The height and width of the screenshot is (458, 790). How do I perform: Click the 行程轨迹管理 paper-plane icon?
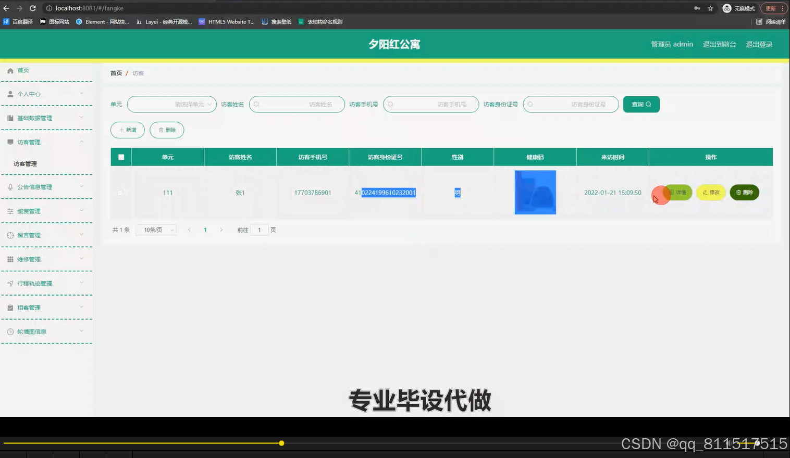pyautogui.click(x=10, y=284)
